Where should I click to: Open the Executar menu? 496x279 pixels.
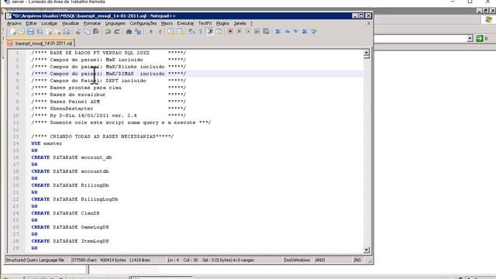tap(185, 23)
